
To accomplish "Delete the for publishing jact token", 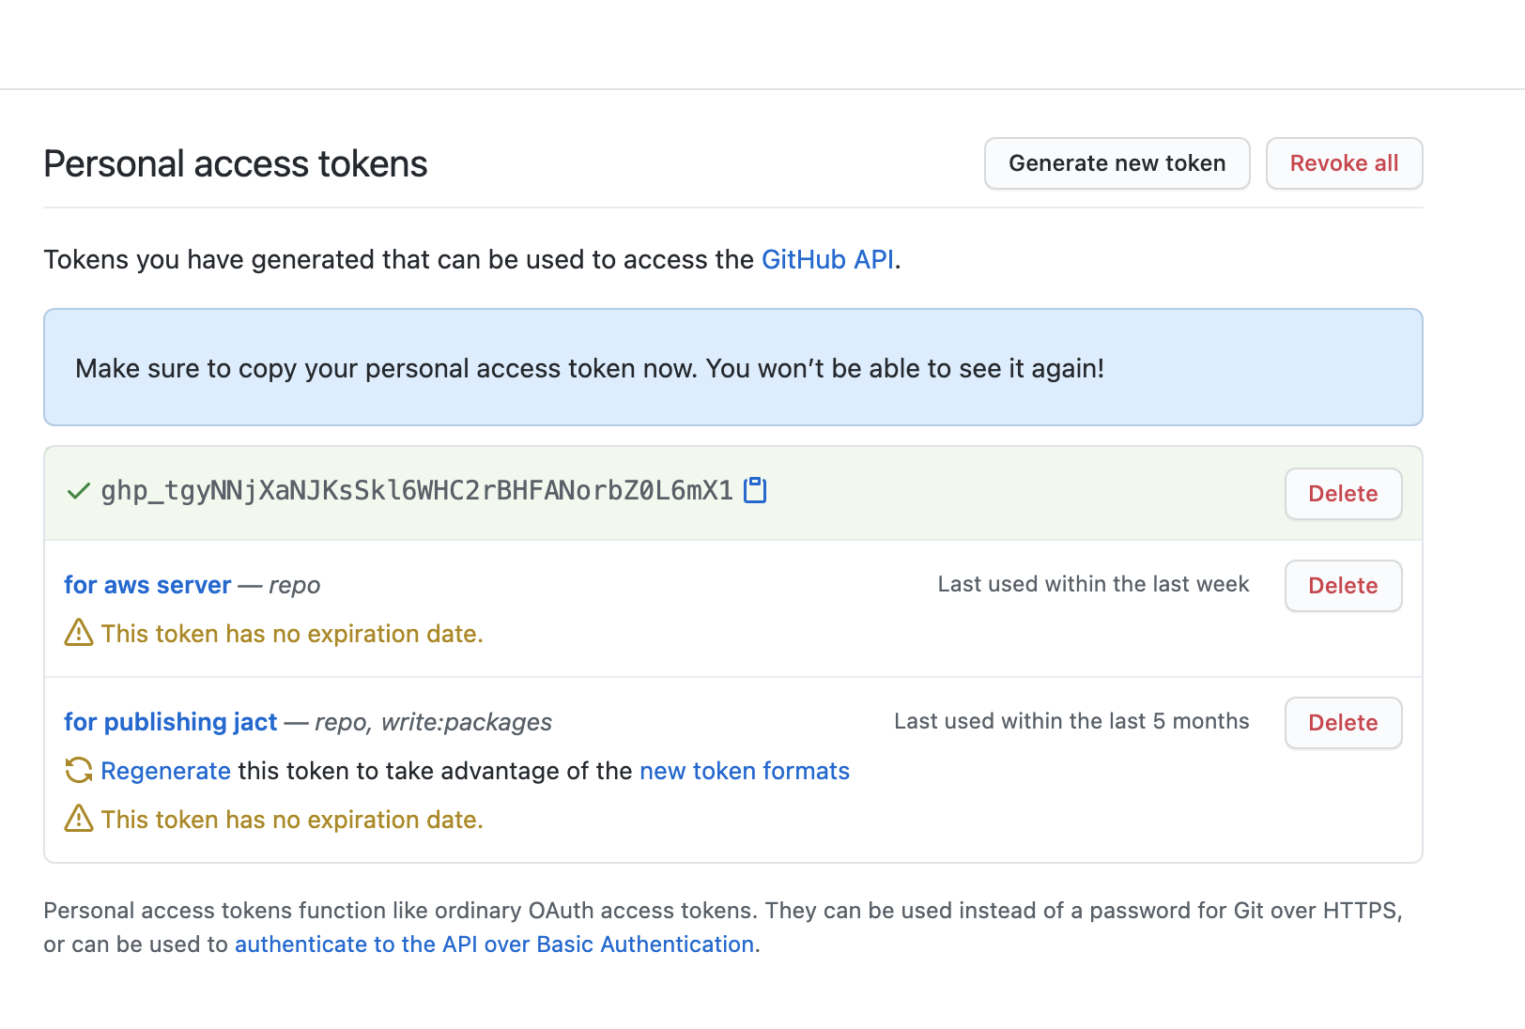I will (1343, 723).
